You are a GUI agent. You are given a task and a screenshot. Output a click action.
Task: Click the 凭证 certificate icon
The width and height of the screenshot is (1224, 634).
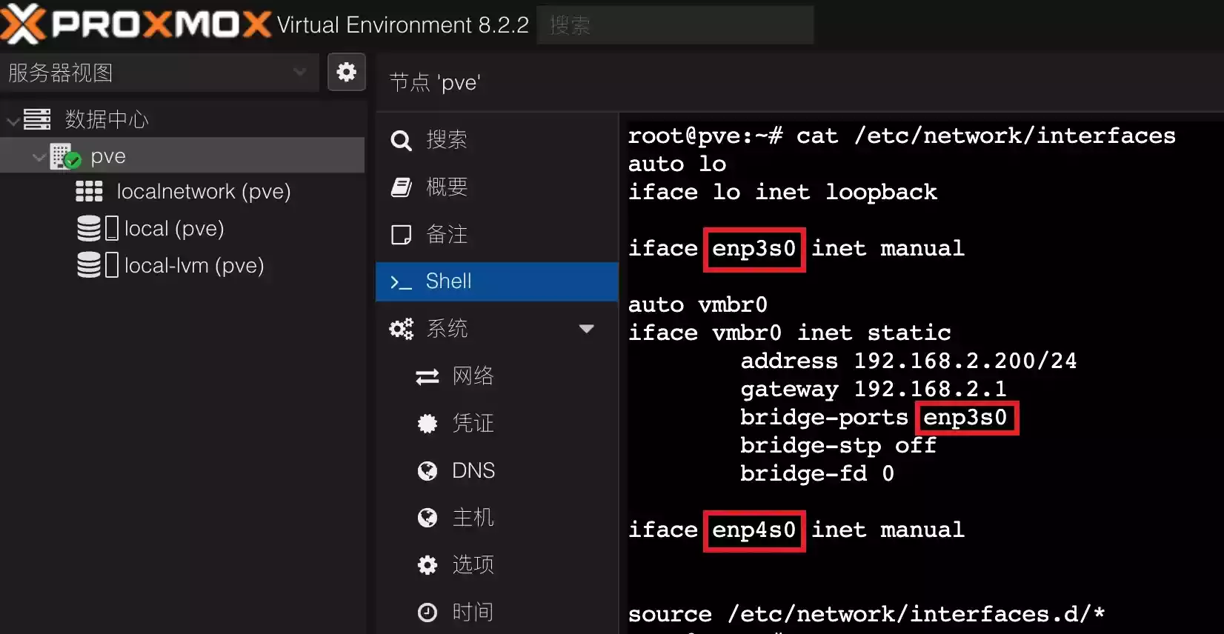point(428,424)
